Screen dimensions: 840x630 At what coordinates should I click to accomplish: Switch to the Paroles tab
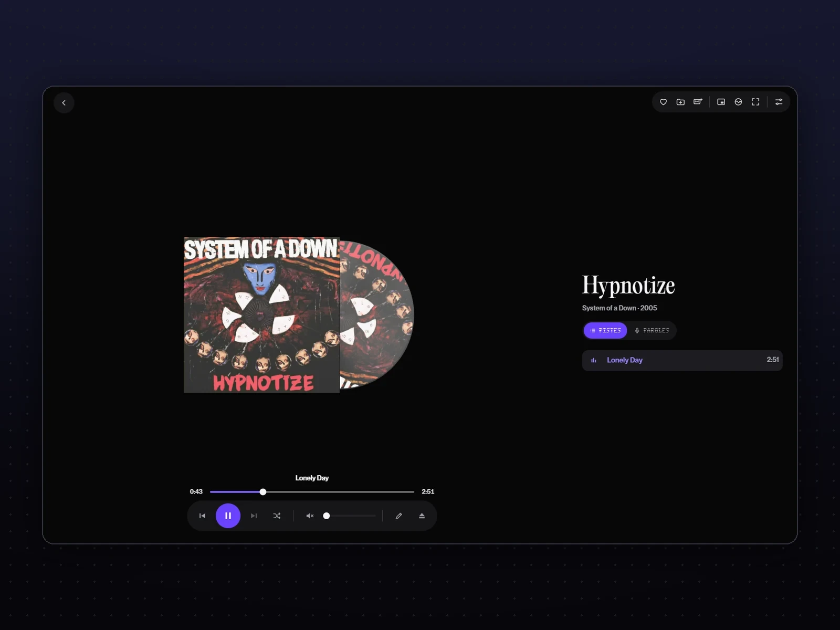click(652, 331)
